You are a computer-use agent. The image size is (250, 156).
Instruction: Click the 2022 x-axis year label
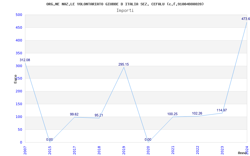[197, 150]
